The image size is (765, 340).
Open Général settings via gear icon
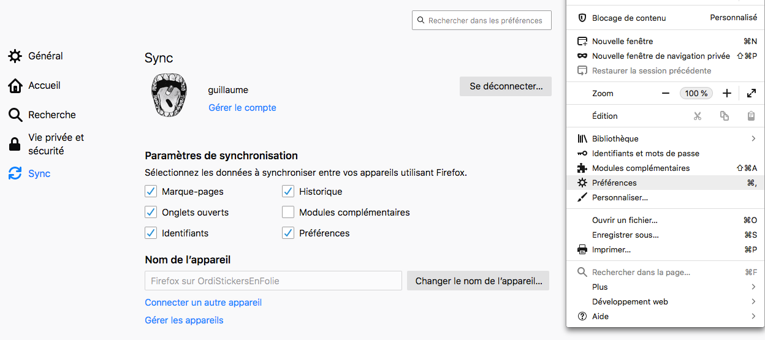(15, 56)
